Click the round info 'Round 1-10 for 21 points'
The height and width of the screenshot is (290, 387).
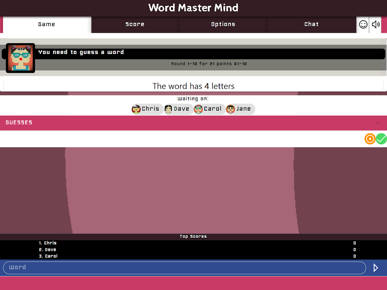pyautogui.click(x=209, y=64)
